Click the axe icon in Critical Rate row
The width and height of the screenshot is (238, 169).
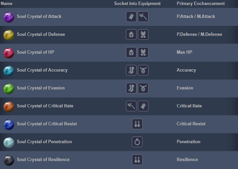tap(131, 106)
